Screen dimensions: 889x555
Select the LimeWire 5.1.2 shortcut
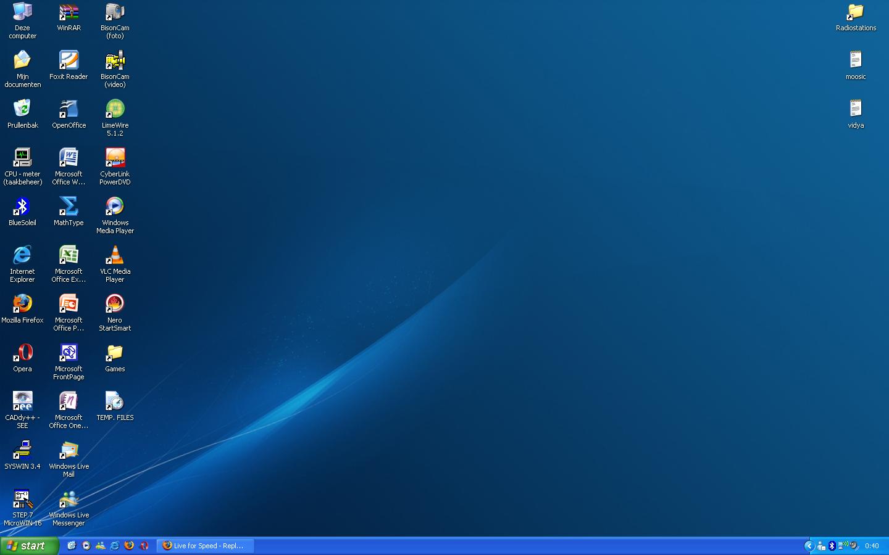click(x=115, y=118)
